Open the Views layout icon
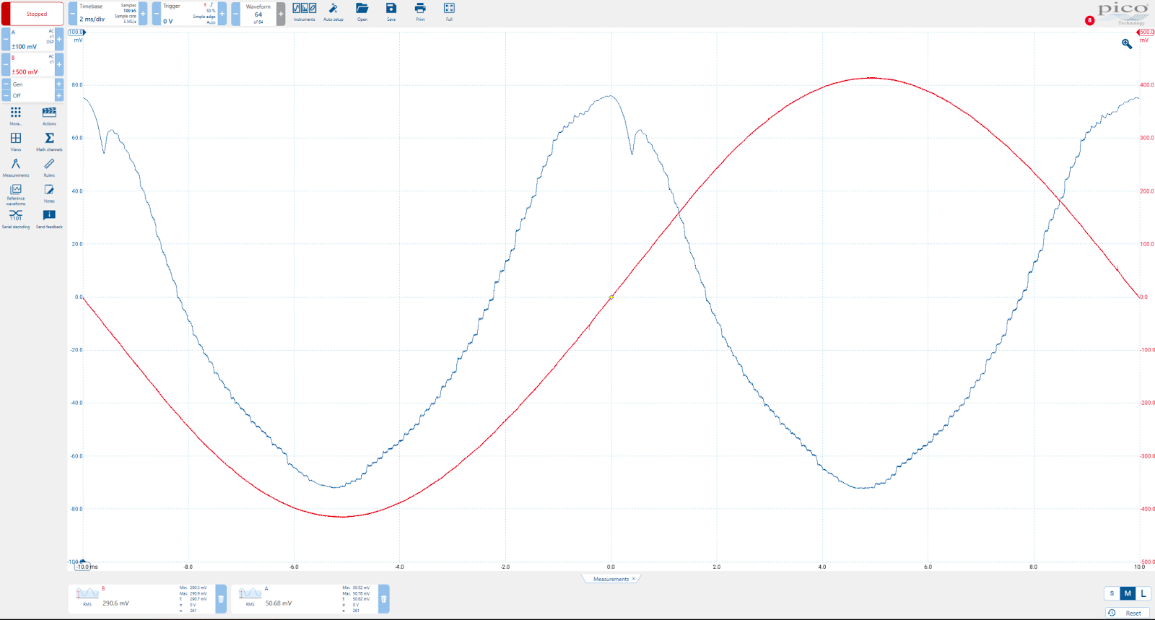This screenshot has width=1155, height=620. coord(16,141)
